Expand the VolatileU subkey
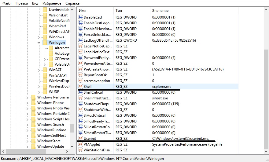The image size is (269, 162). 45,64
